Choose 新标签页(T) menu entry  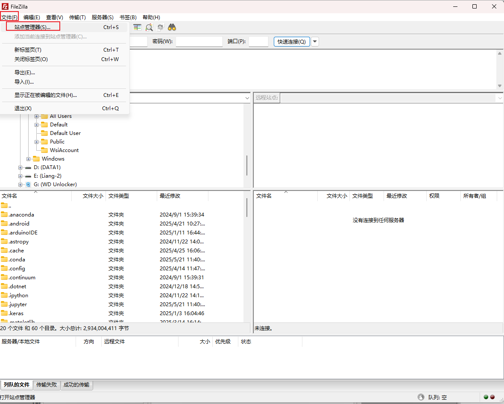(64, 50)
